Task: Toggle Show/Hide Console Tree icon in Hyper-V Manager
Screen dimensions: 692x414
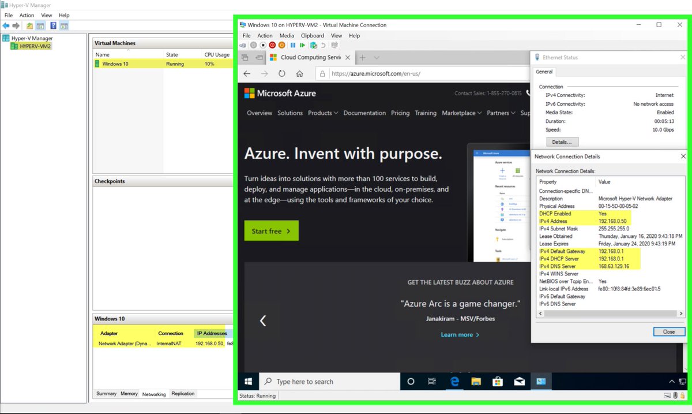Action: (x=40, y=26)
